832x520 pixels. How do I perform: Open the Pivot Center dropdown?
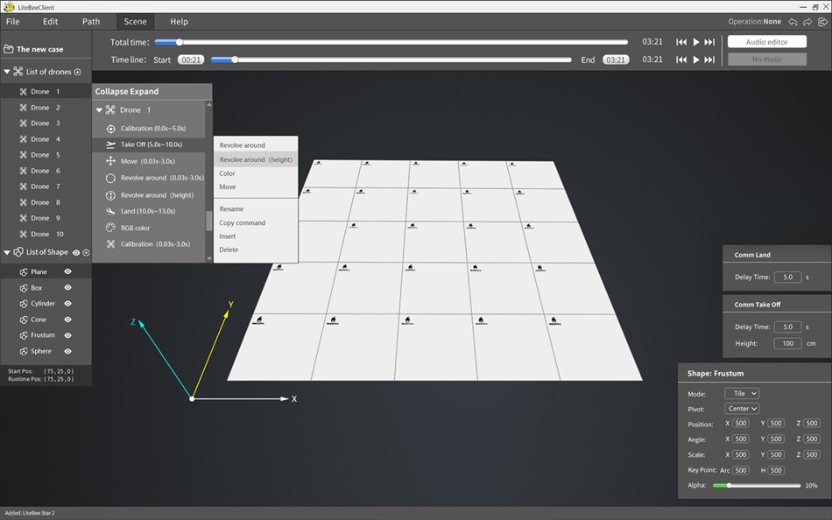(742, 409)
